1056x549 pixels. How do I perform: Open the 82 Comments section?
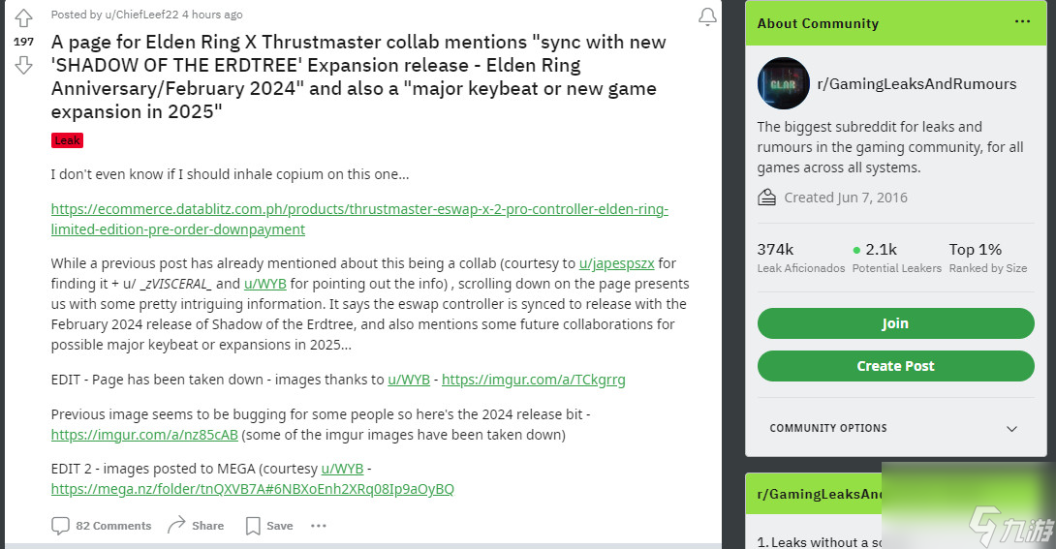[102, 526]
